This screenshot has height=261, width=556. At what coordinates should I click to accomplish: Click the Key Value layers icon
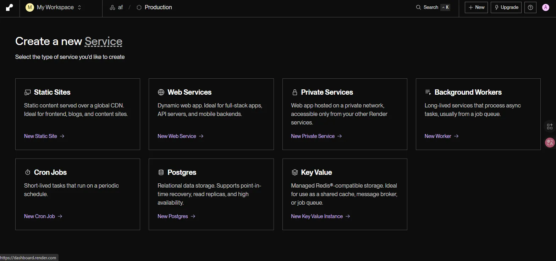[294, 173]
